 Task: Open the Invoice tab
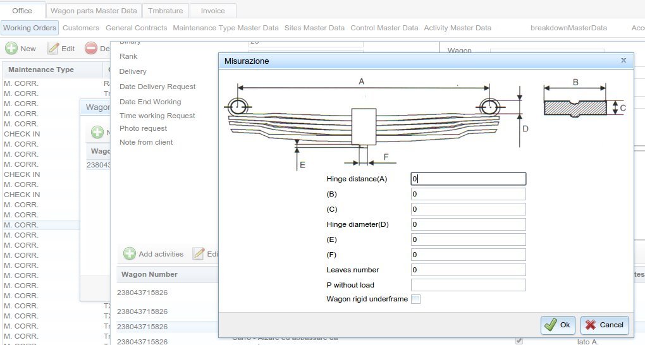click(x=212, y=11)
